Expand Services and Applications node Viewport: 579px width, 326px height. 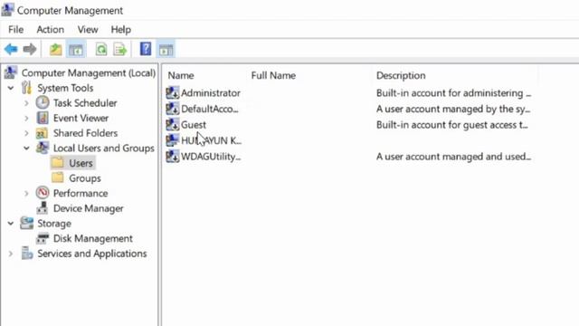[11, 254]
